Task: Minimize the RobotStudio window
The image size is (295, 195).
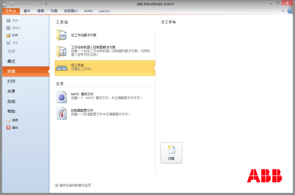Action: tap(270, 3)
